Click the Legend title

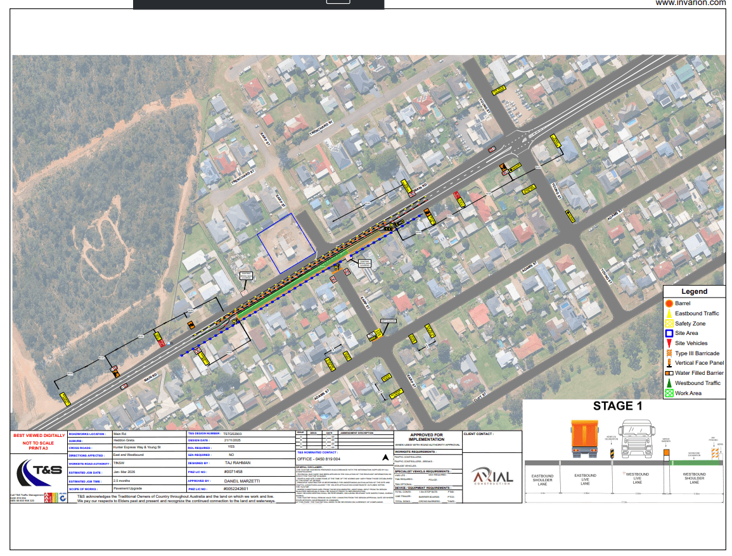point(694,292)
